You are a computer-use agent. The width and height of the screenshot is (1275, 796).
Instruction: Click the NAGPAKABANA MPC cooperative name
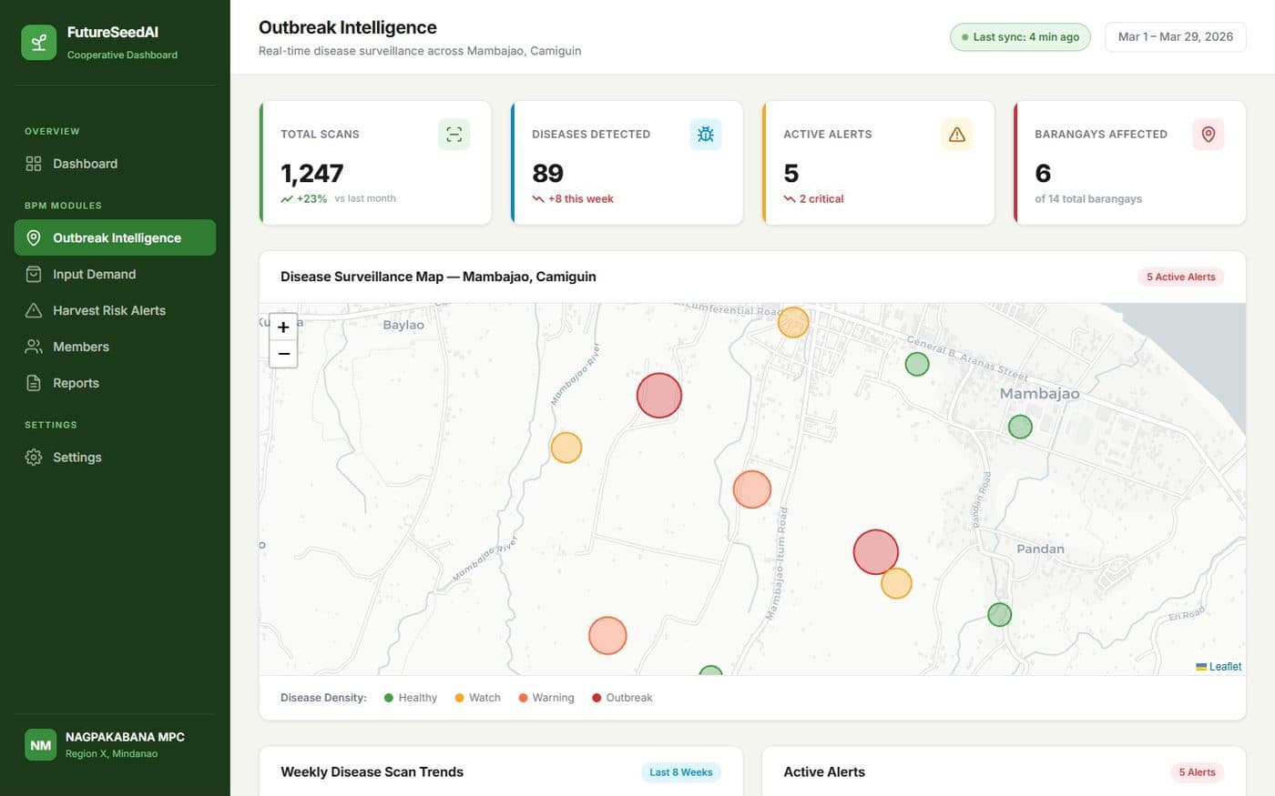[125, 737]
